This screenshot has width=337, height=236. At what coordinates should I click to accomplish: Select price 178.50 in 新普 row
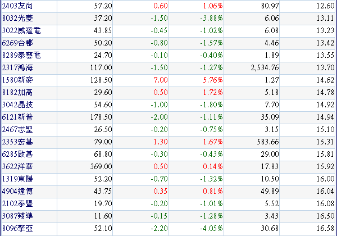point(101,117)
